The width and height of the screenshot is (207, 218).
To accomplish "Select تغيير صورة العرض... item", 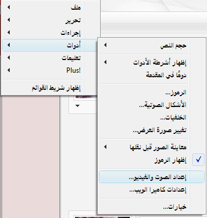I will click(152, 130).
